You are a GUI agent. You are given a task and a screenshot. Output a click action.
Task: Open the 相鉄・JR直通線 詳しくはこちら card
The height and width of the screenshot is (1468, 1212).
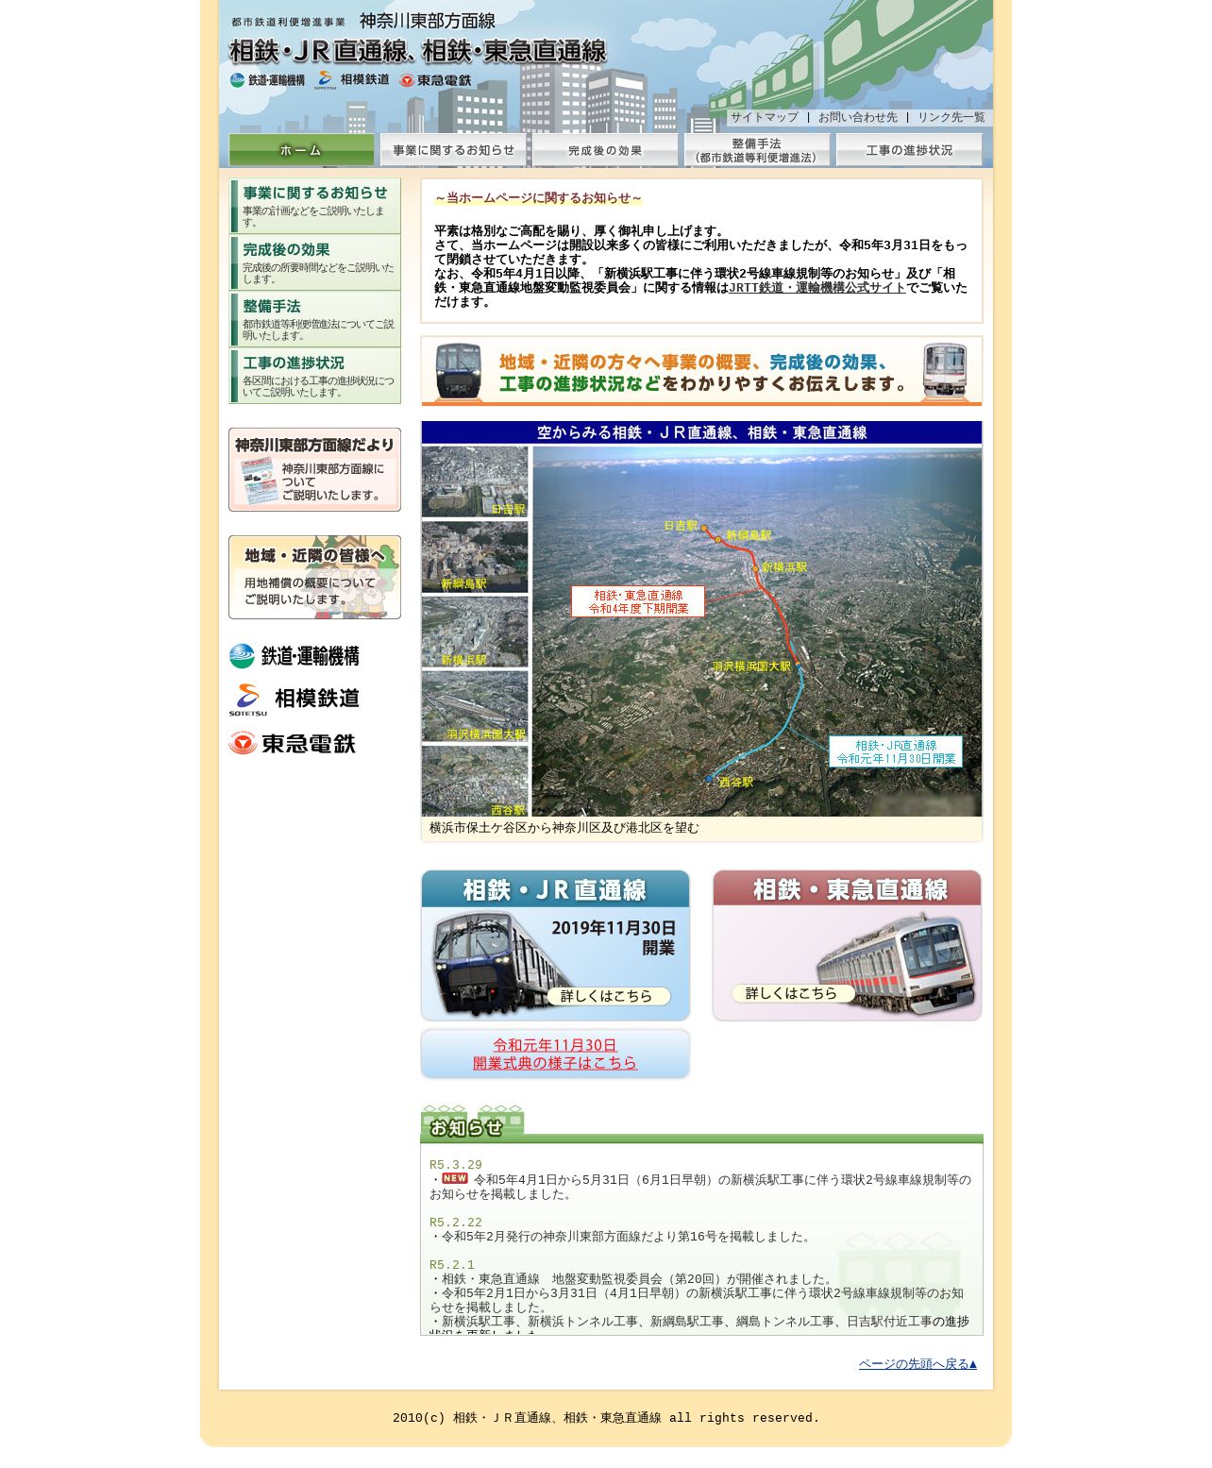tap(555, 945)
